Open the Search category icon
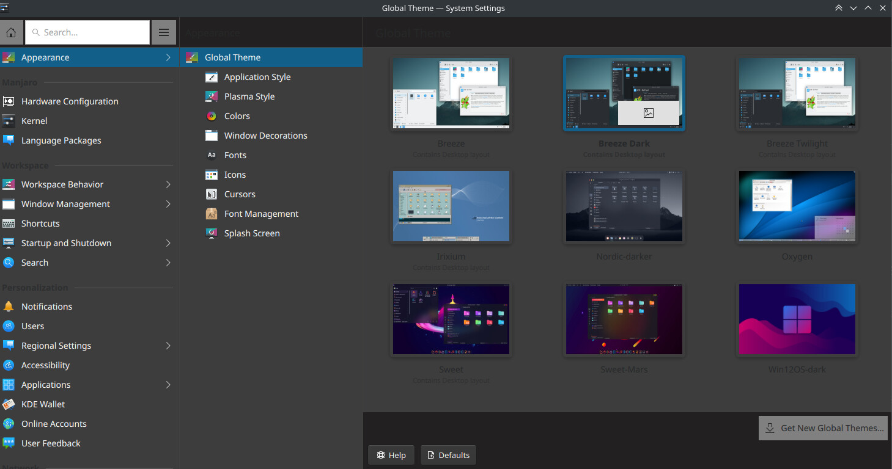The height and width of the screenshot is (469, 892). point(9,263)
